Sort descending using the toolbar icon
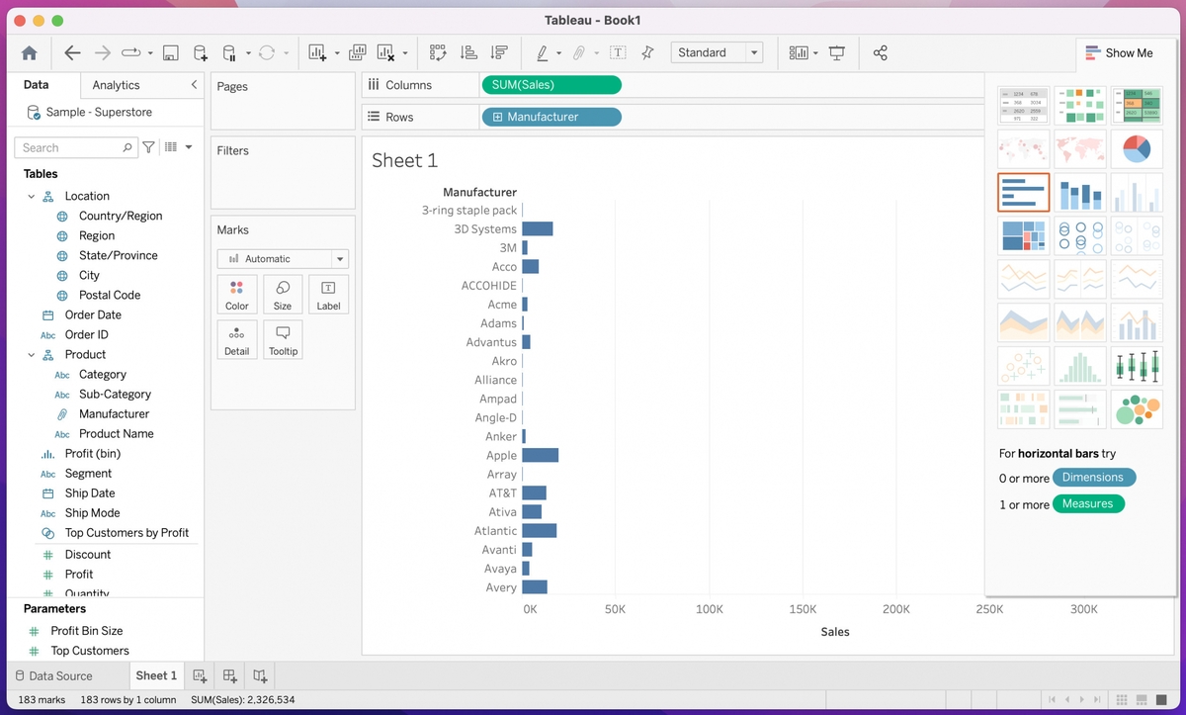The image size is (1186, 715). point(500,52)
